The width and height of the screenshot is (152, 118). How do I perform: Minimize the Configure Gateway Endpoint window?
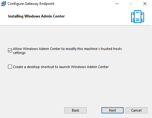click(x=117, y=4)
